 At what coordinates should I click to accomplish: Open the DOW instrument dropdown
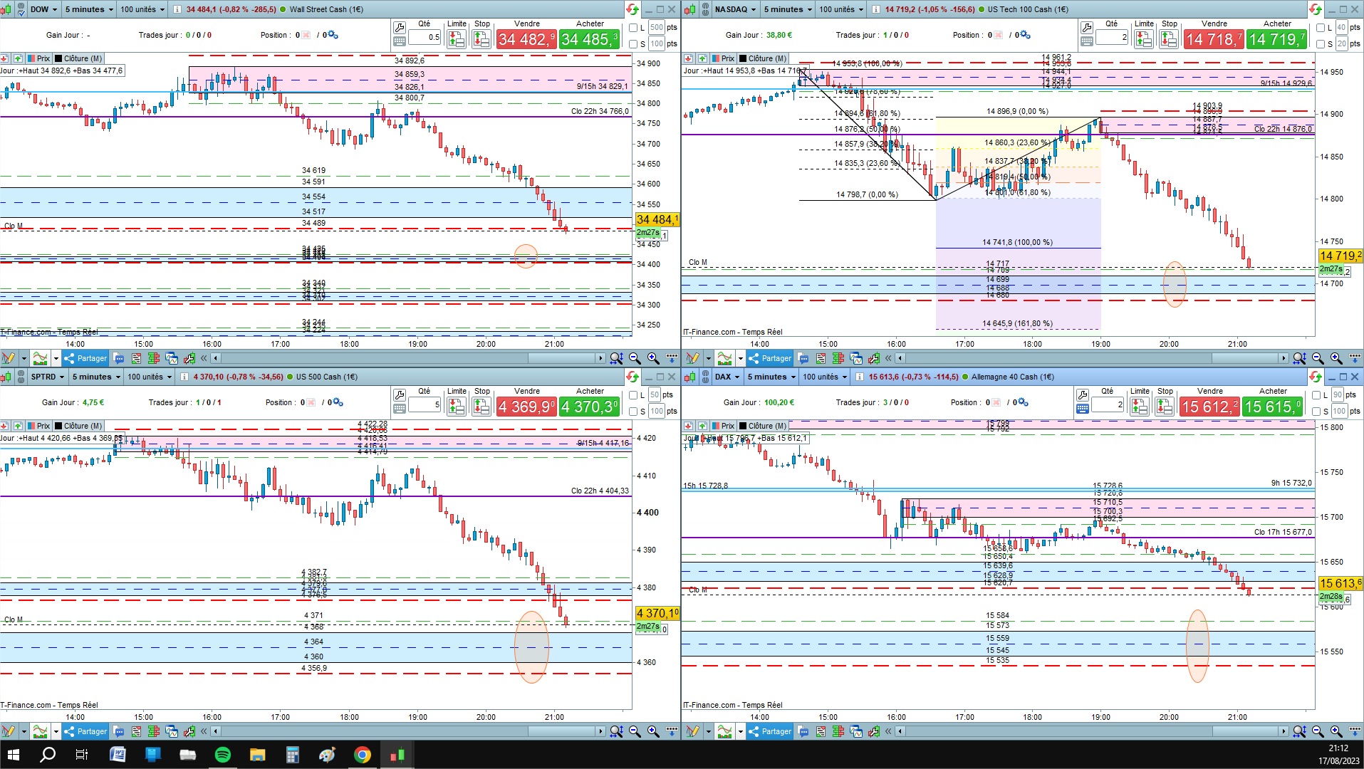(x=43, y=9)
